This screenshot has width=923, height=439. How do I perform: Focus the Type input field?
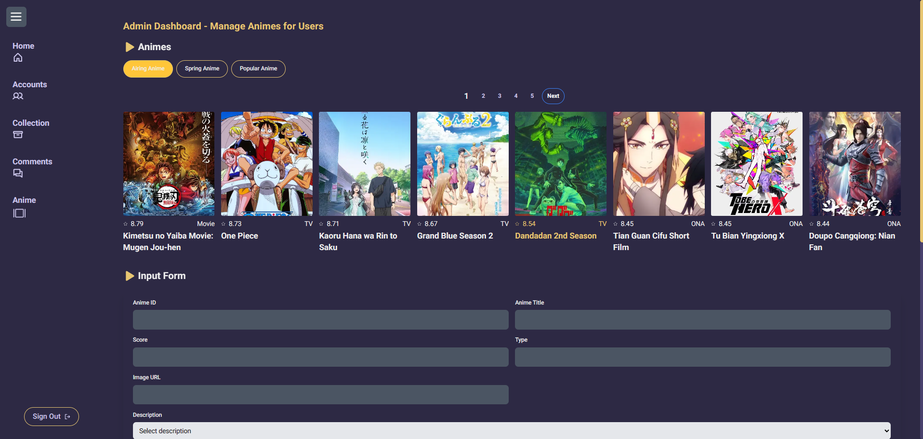pos(703,357)
